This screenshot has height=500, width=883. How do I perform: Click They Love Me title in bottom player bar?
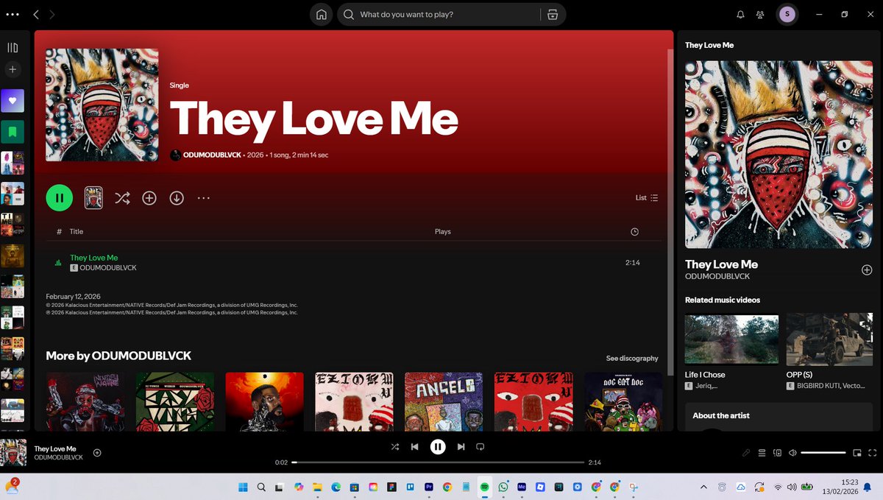point(55,448)
